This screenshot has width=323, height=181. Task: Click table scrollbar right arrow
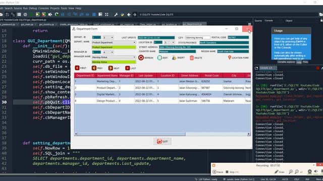[249, 134]
